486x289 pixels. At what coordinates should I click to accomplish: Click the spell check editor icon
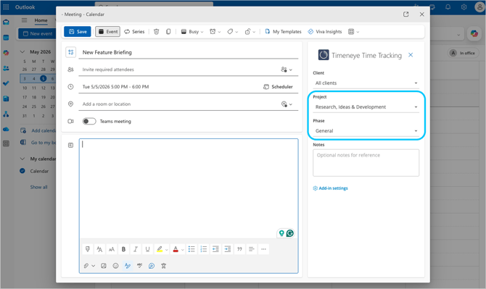tap(139, 266)
